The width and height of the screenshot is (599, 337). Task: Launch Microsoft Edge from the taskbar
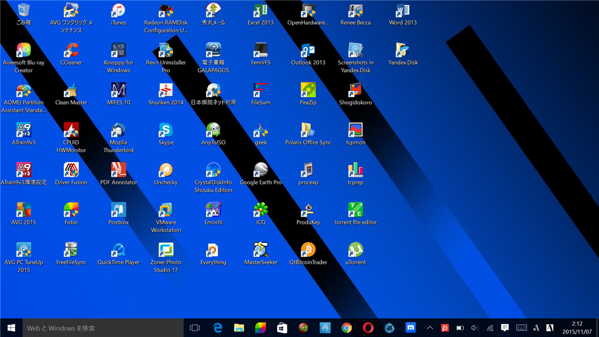[218, 328]
